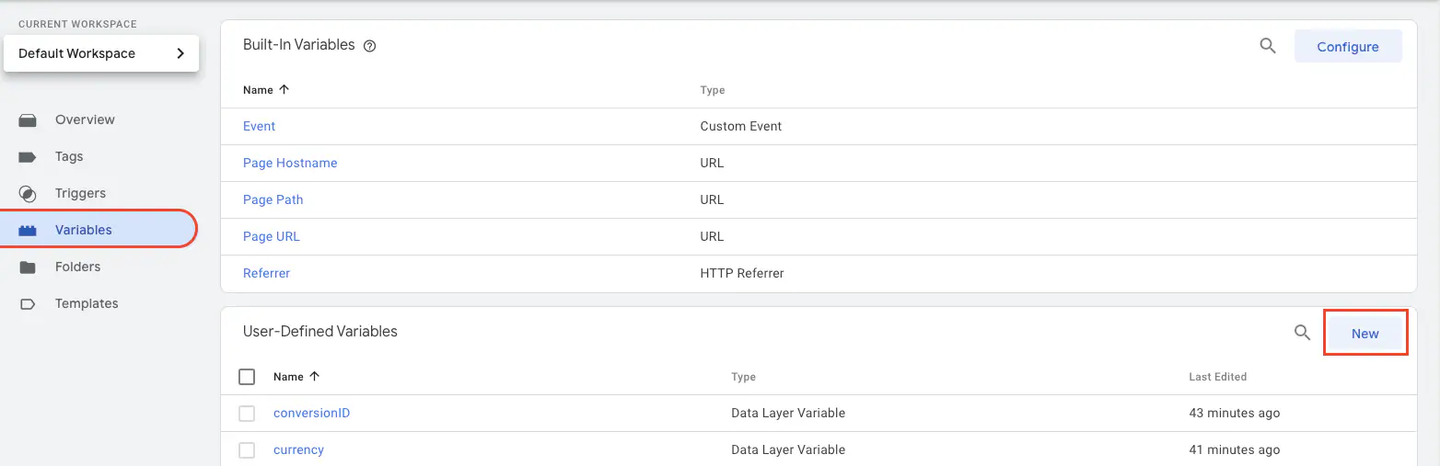Click the Tags label icon
Viewport: 1440px width, 466px height.
28,156
